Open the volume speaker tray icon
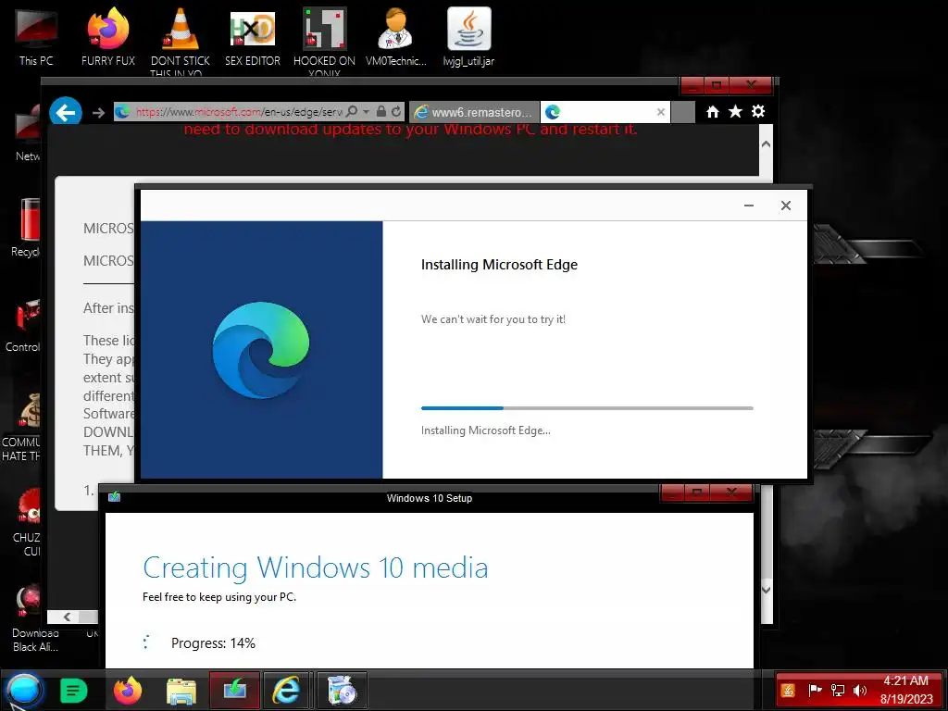Screen dimensions: 948x711 click(x=859, y=690)
